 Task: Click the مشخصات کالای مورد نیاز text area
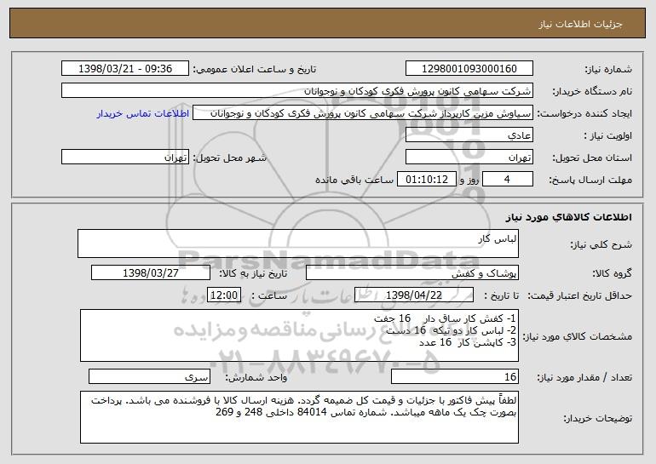click(299, 335)
